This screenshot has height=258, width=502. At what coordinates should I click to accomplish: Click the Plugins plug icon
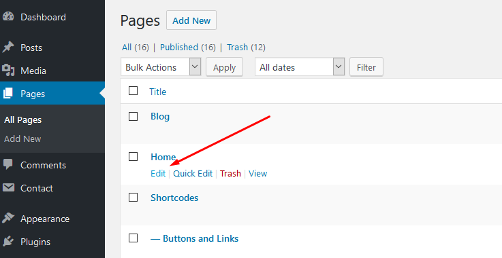8,242
